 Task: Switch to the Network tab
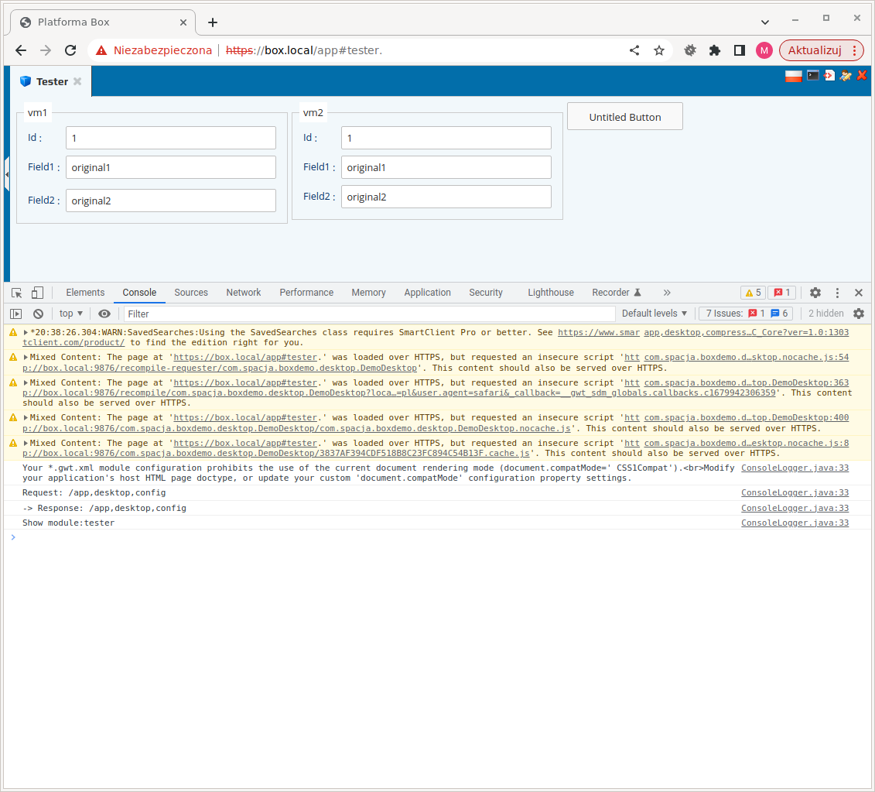243,293
